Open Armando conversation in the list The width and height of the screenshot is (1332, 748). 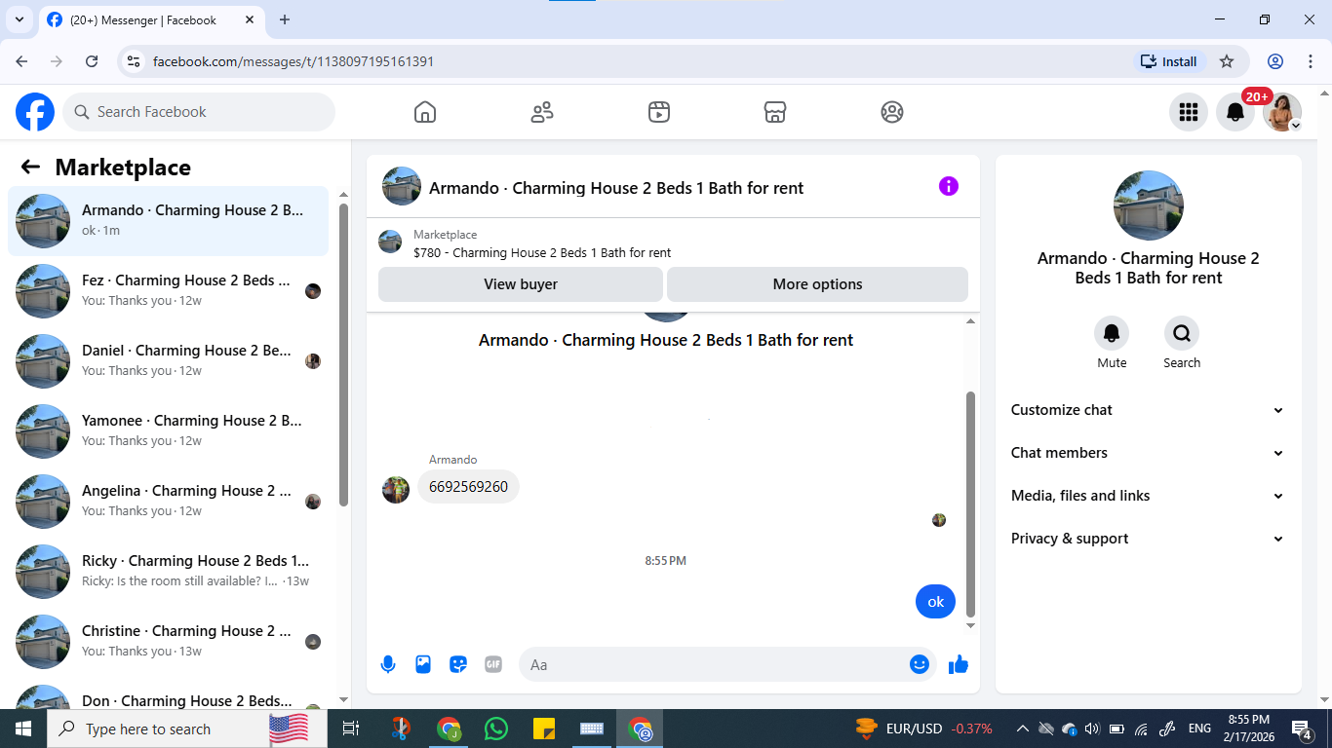(169, 221)
